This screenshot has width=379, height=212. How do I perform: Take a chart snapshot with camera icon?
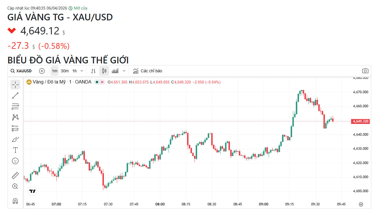coord(365,71)
